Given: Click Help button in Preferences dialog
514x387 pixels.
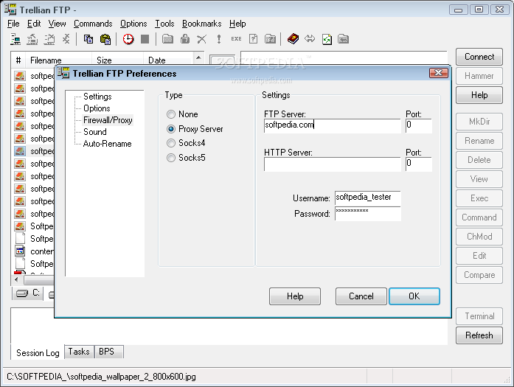Looking at the screenshot, I should pos(295,296).
